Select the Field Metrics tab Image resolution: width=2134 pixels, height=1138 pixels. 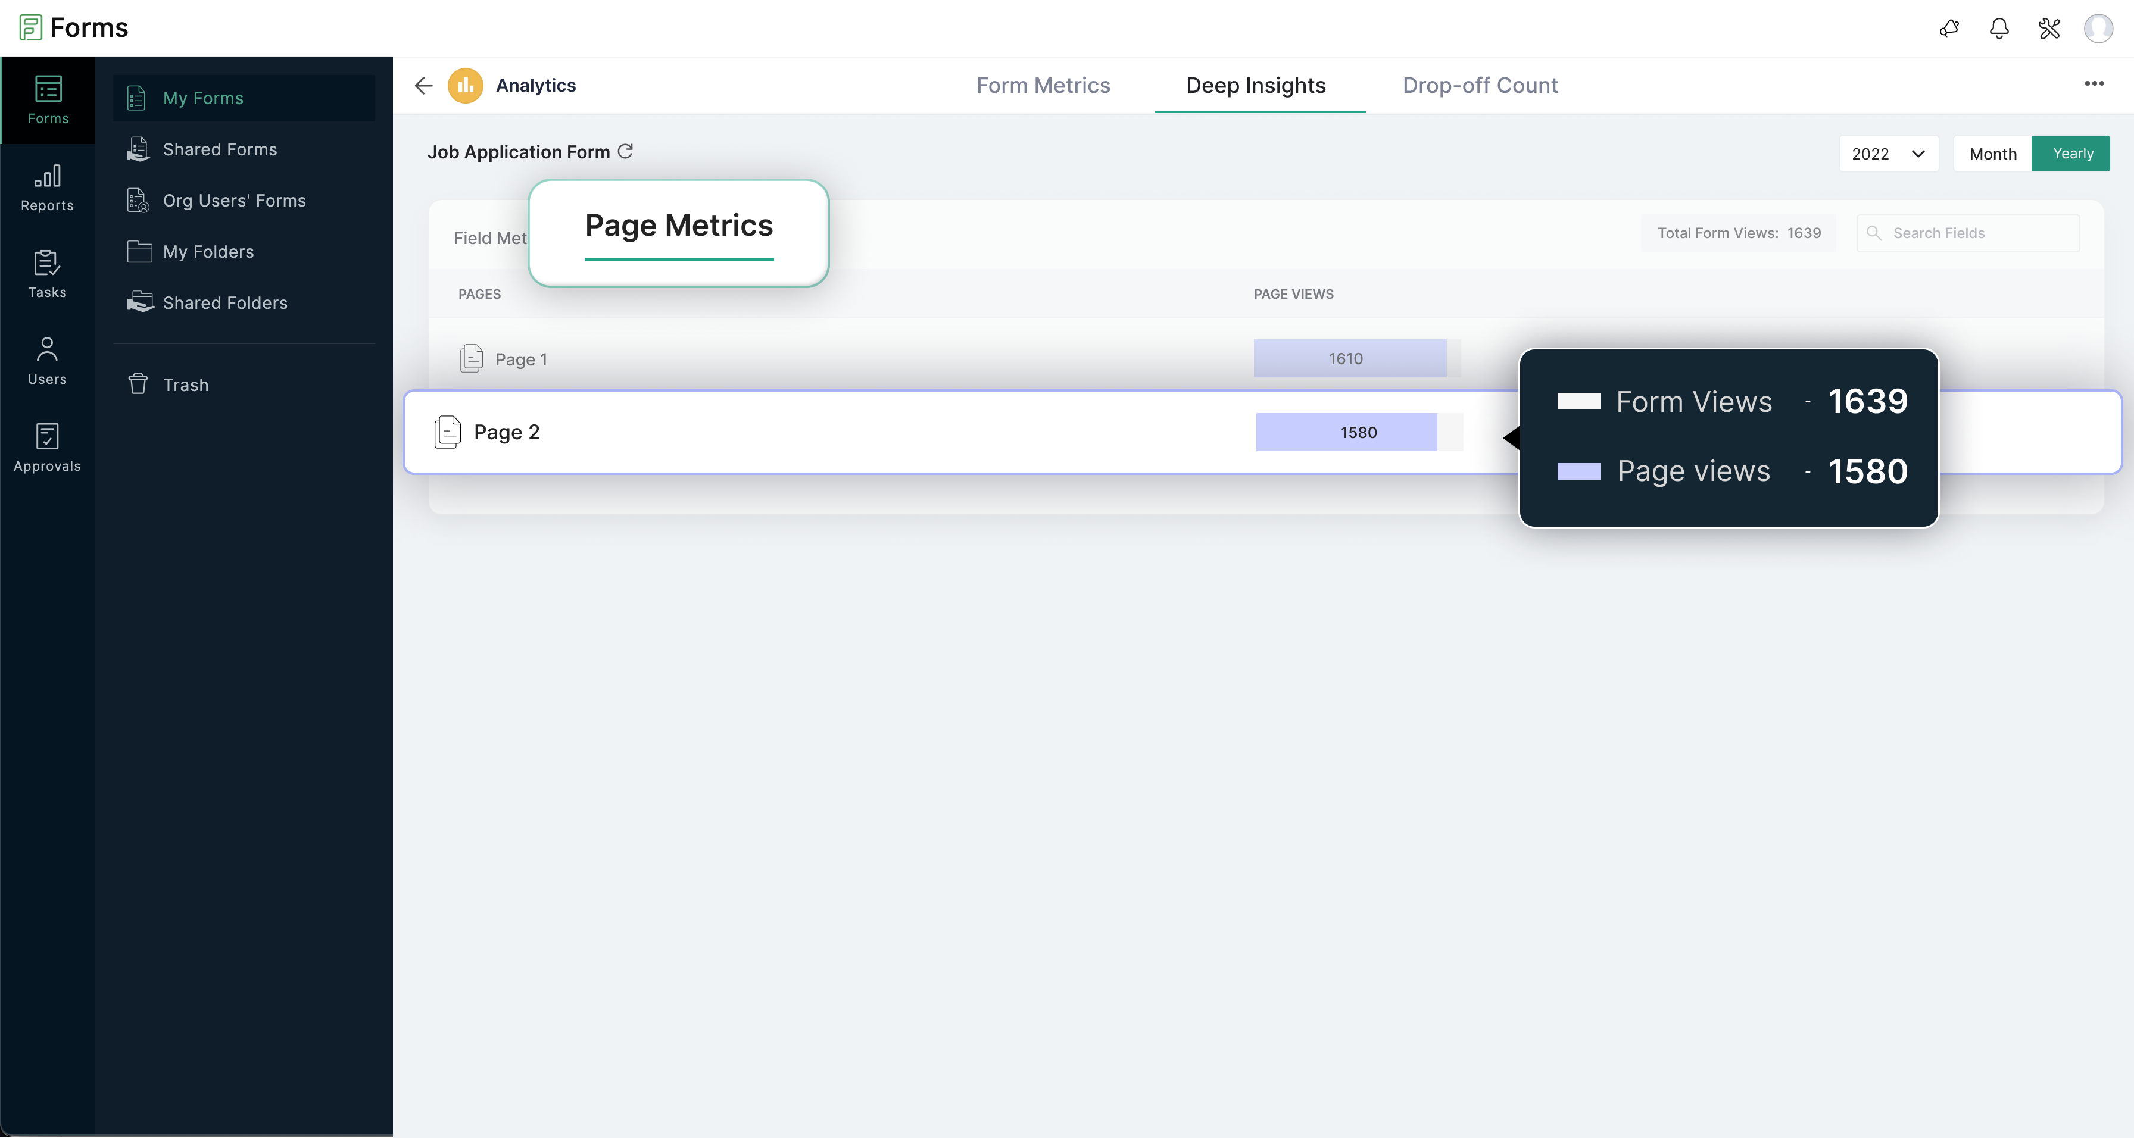pos(489,239)
